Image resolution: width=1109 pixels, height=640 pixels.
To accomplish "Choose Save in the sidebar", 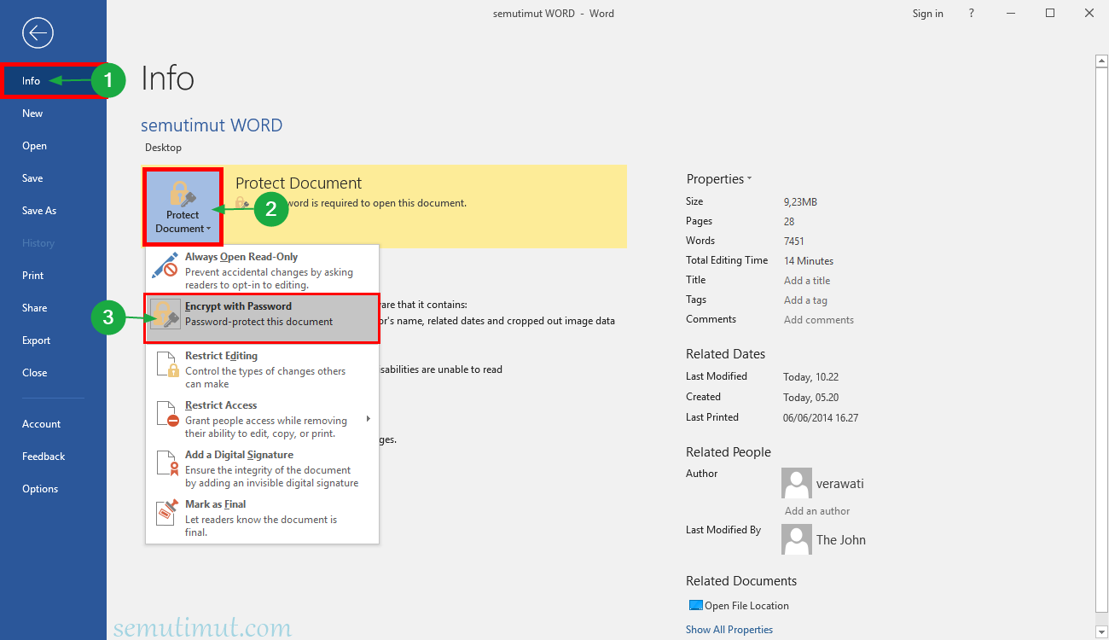I will (x=54, y=178).
